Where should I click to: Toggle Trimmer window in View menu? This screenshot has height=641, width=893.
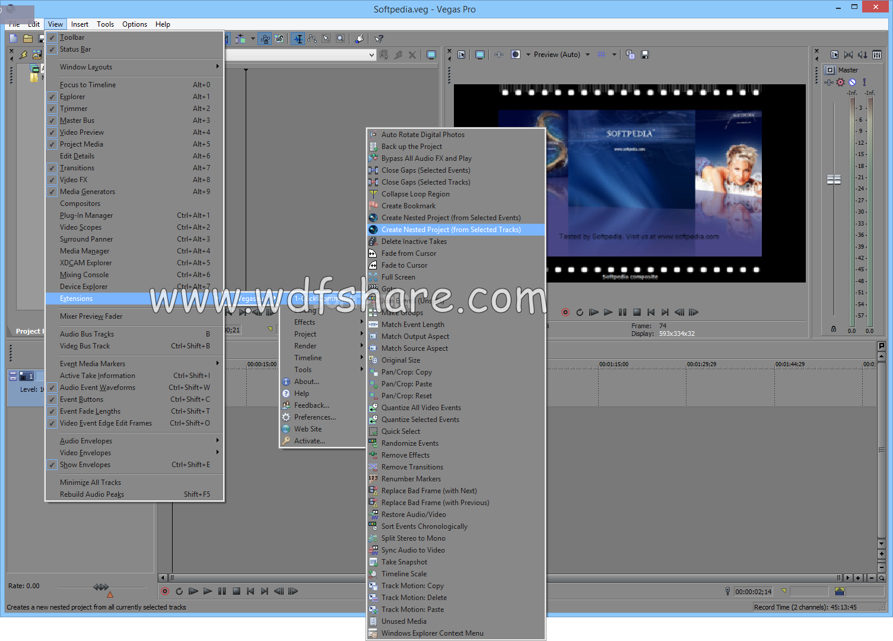point(135,109)
